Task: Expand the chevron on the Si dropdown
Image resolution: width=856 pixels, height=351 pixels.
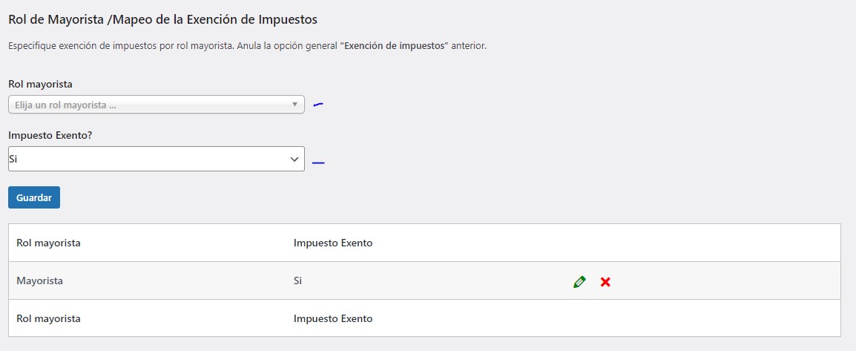Action: [294, 159]
